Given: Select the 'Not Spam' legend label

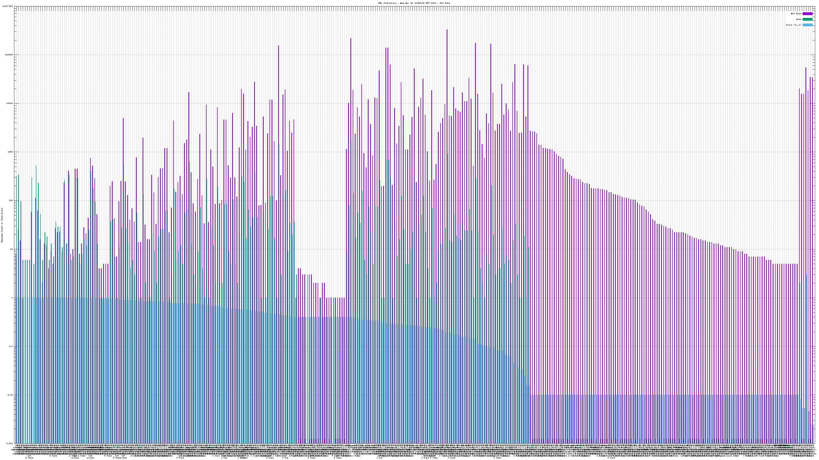Looking at the screenshot, I should point(796,14).
